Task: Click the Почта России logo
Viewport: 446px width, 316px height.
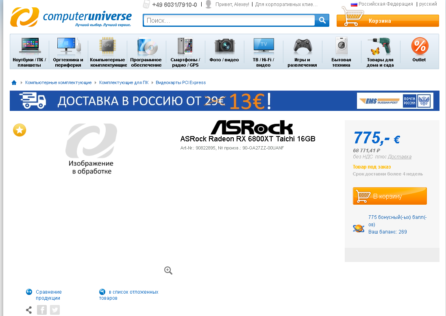Action: coord(417,101)
